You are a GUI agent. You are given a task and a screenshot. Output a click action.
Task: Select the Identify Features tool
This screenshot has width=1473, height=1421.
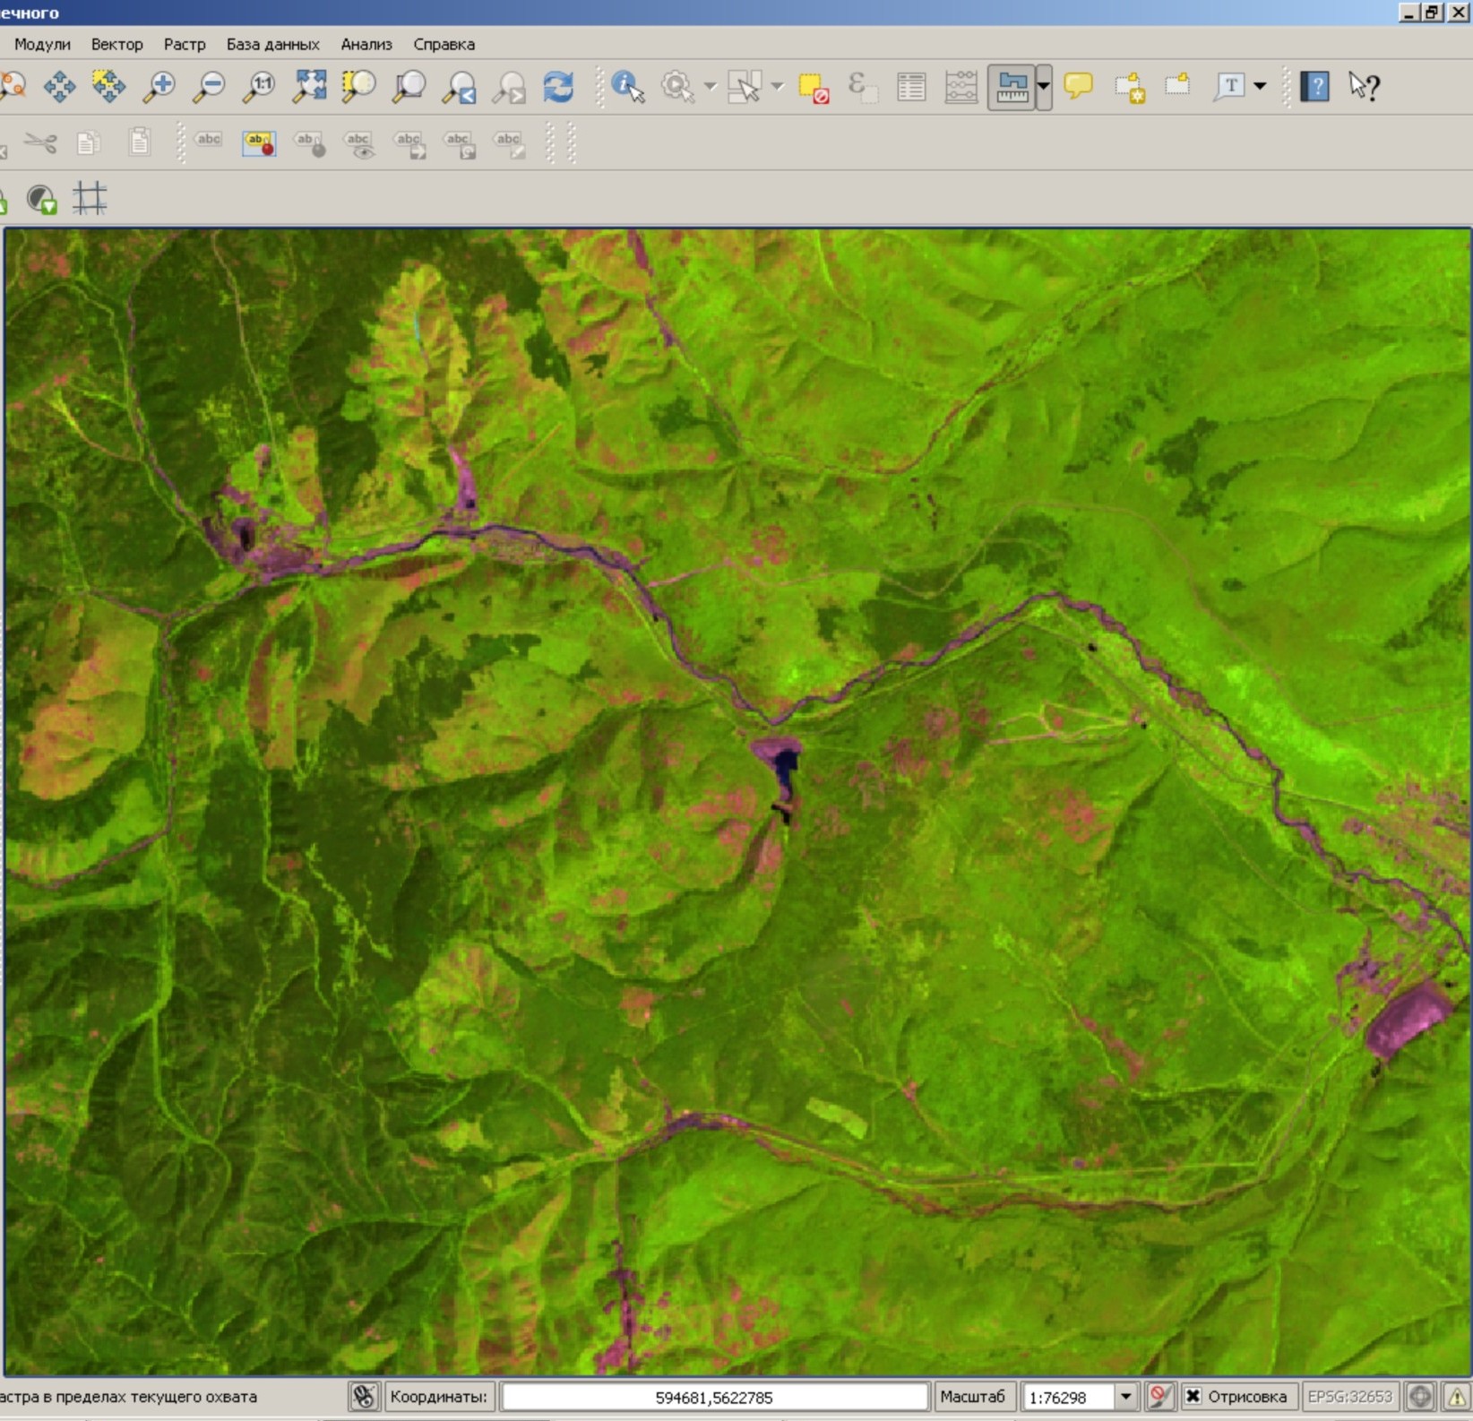(627, 87)
